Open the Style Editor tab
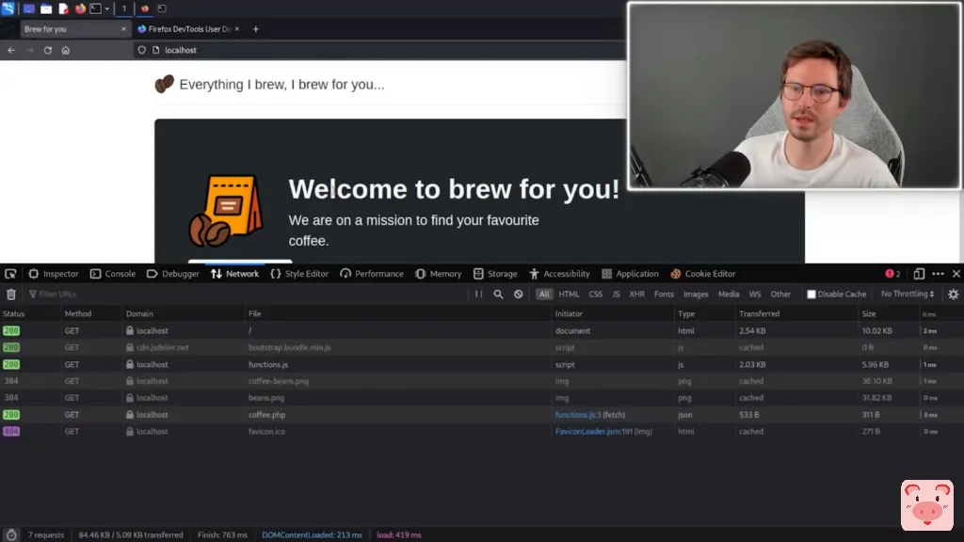The image size is (964, 542). 299,274
